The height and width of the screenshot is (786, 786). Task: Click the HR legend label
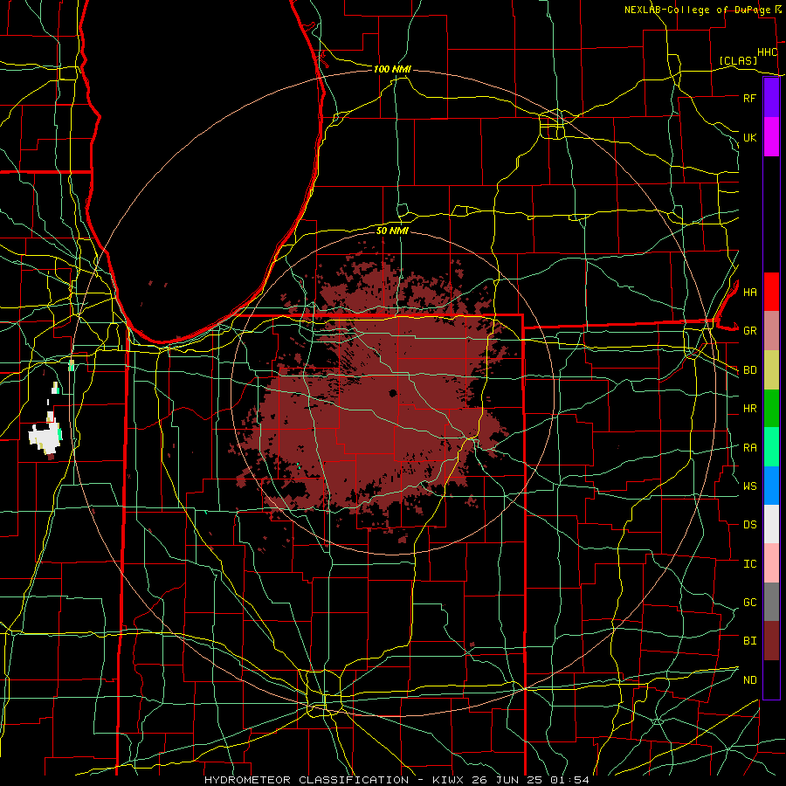click(x=749, y=409)
